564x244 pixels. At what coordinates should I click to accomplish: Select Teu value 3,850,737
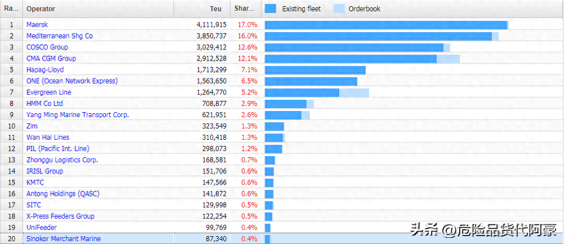211,36
